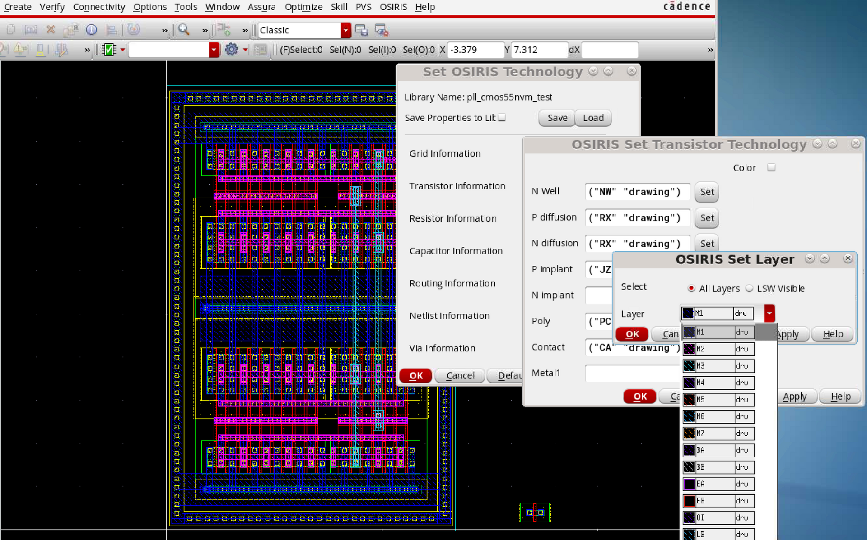Click Set button for P diffusion
This screenshot has height=540, width=867.
[x=707, y=217]
